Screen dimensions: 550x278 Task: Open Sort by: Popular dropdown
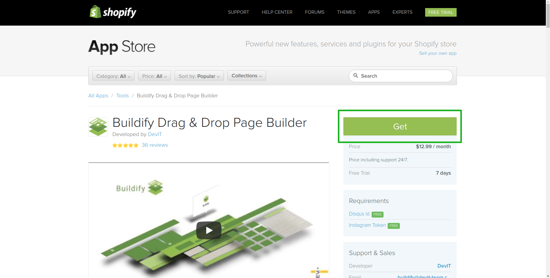[199, 76]
